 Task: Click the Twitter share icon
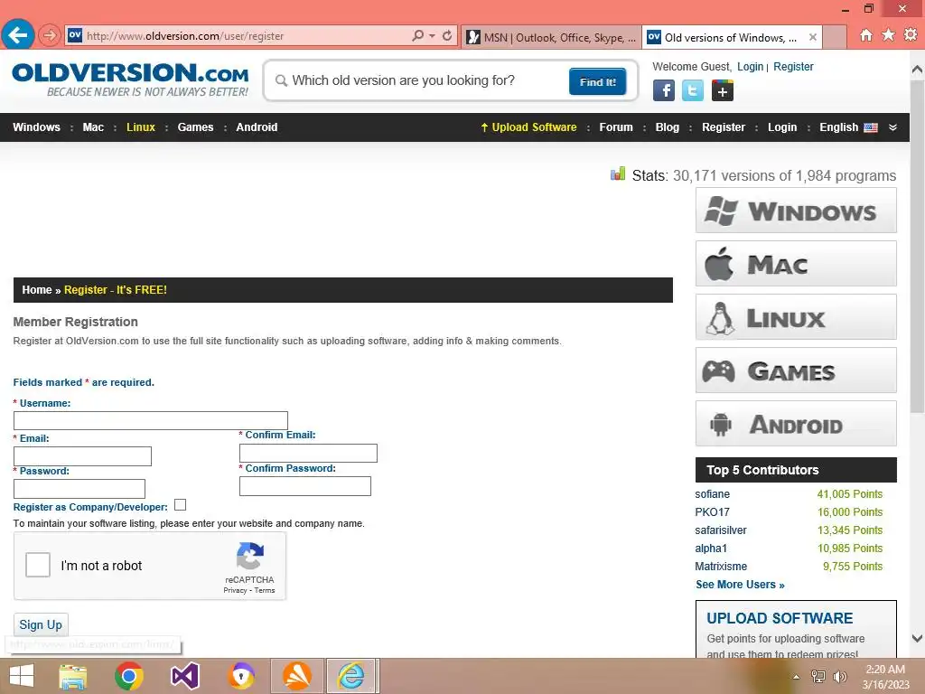tap(693, 90)
